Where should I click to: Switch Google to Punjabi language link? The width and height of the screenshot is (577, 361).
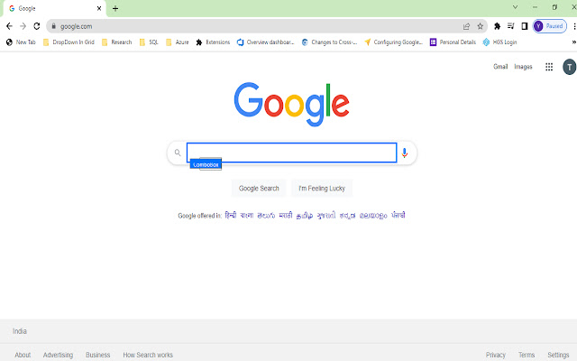click(398, 215)
